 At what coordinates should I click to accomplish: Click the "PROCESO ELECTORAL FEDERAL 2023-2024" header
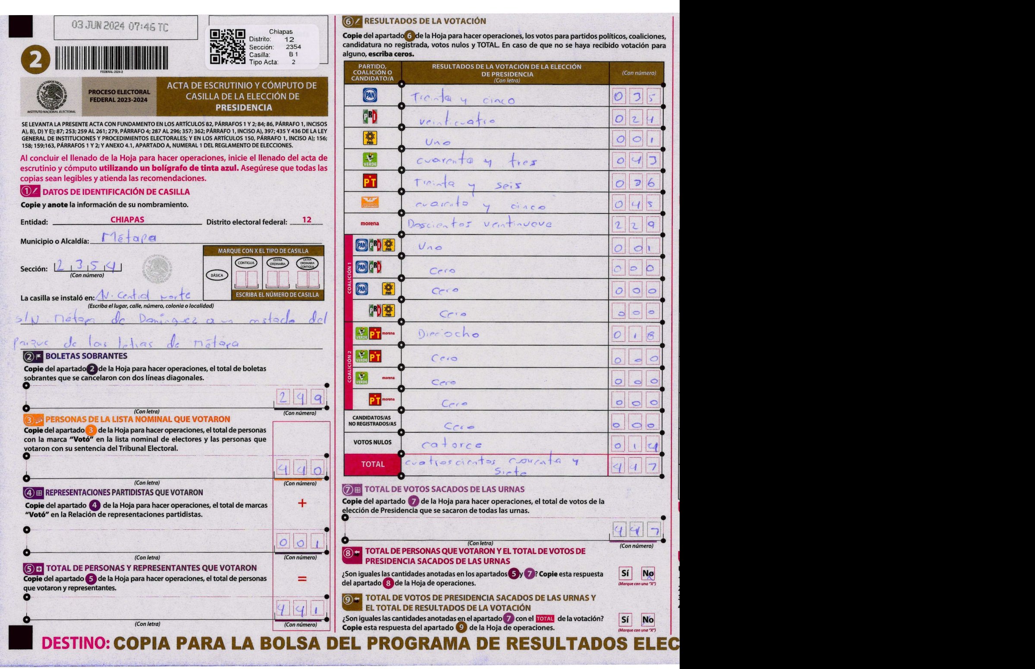click(x=119, y=96)
